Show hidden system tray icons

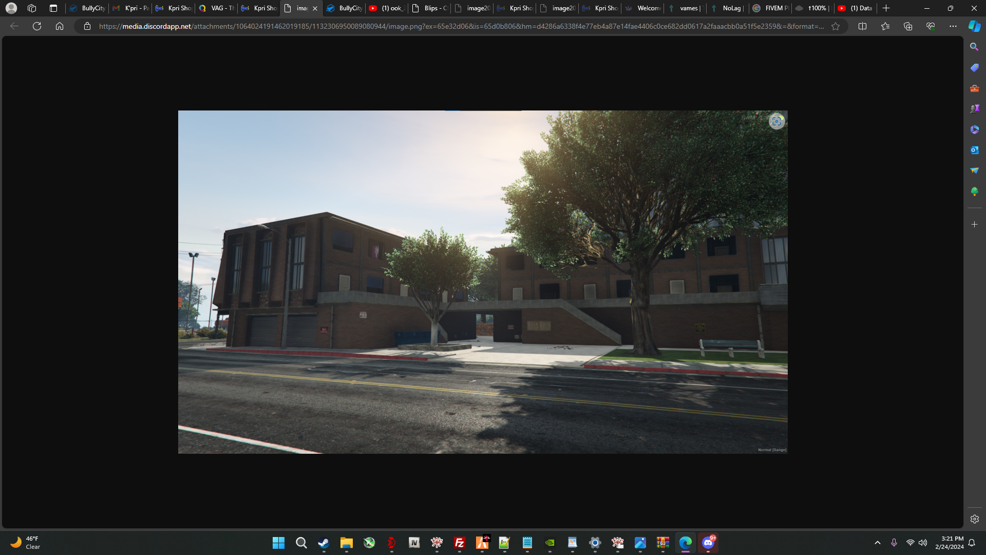[878, 543]
